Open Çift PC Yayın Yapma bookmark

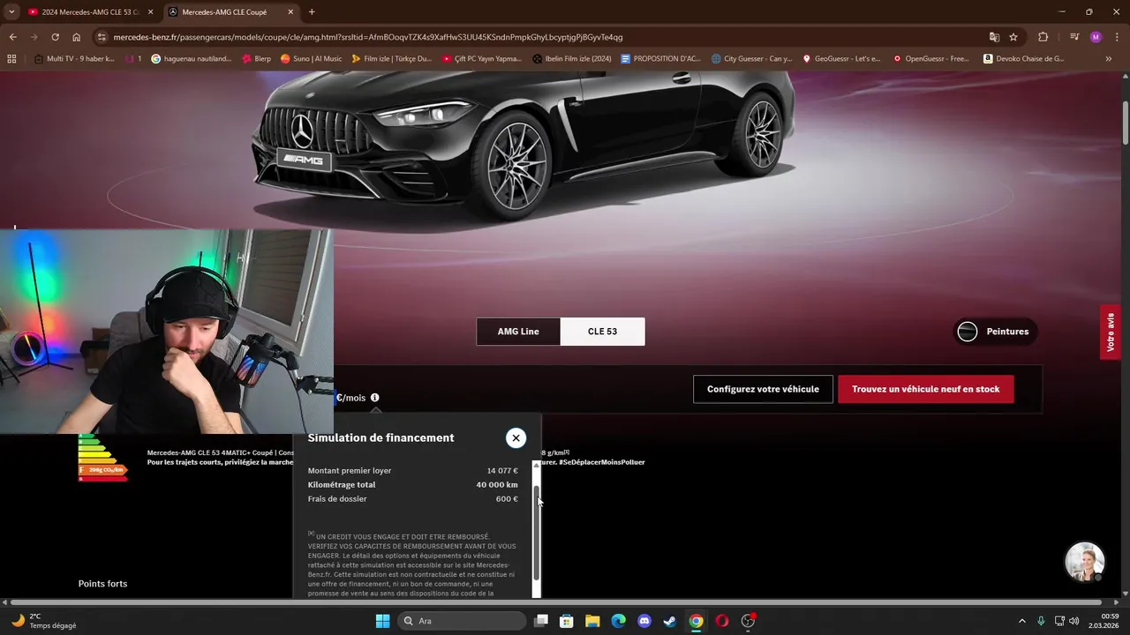pos(482,59)
